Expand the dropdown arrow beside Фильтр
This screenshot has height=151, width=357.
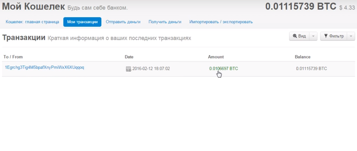351,36
